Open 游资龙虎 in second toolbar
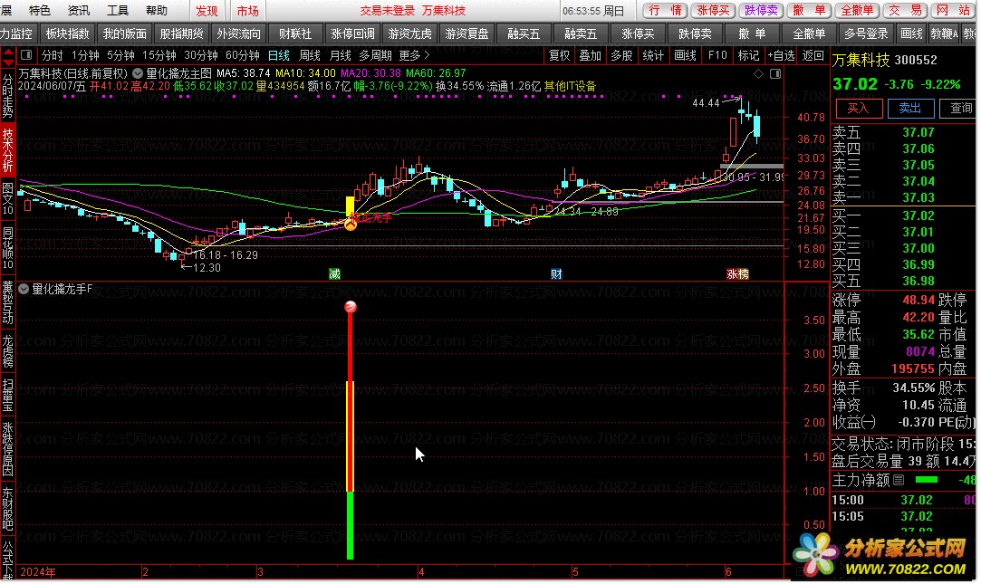 coord(409,34)
